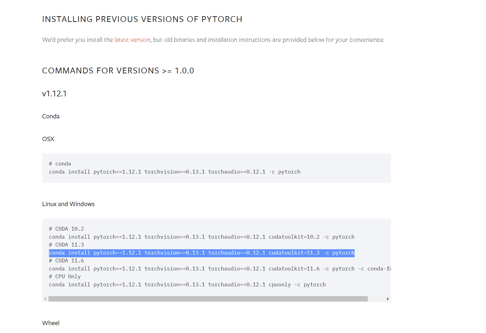Click the '# CUDA 11.3' comment line
This screenshot has width=486, height=333.
[66, 245]
